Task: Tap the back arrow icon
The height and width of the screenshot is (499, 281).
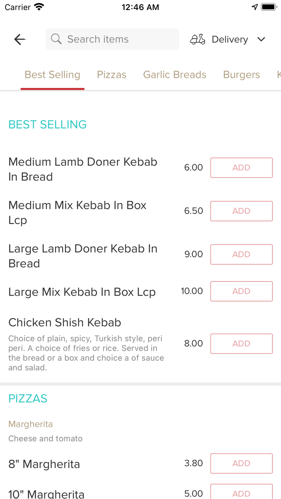Action: 20,39
